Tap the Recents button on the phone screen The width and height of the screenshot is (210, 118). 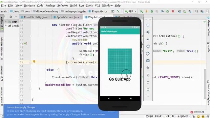click(x=131, y=98)
